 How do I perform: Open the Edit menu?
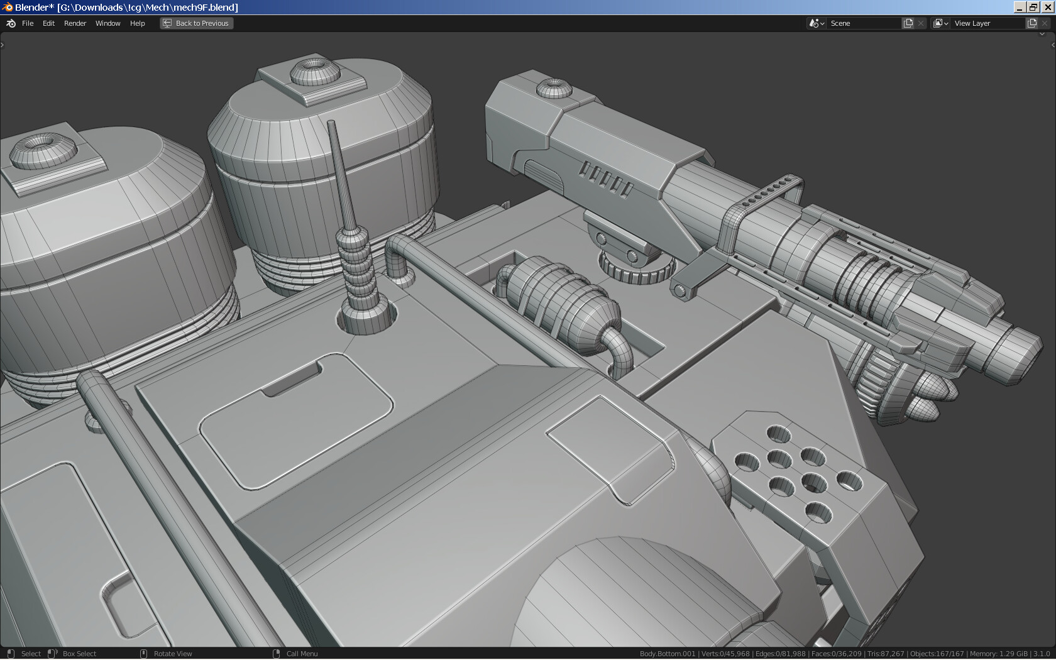(48, 23)
